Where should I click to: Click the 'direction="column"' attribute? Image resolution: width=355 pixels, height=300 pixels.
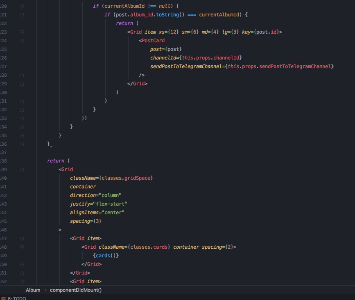pyautogui.click(x=95, y=195)
